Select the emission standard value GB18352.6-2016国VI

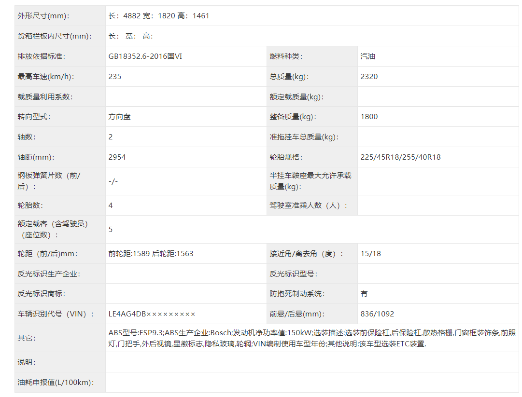(145, 56)
